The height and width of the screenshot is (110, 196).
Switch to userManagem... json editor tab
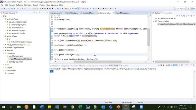tap(122, 13)
